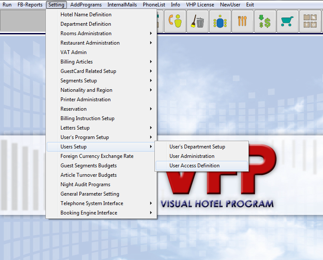This screenshot has width=323, height=260.
Task: Open the shopping cart purchasing icon
Action: coord(287,21)
